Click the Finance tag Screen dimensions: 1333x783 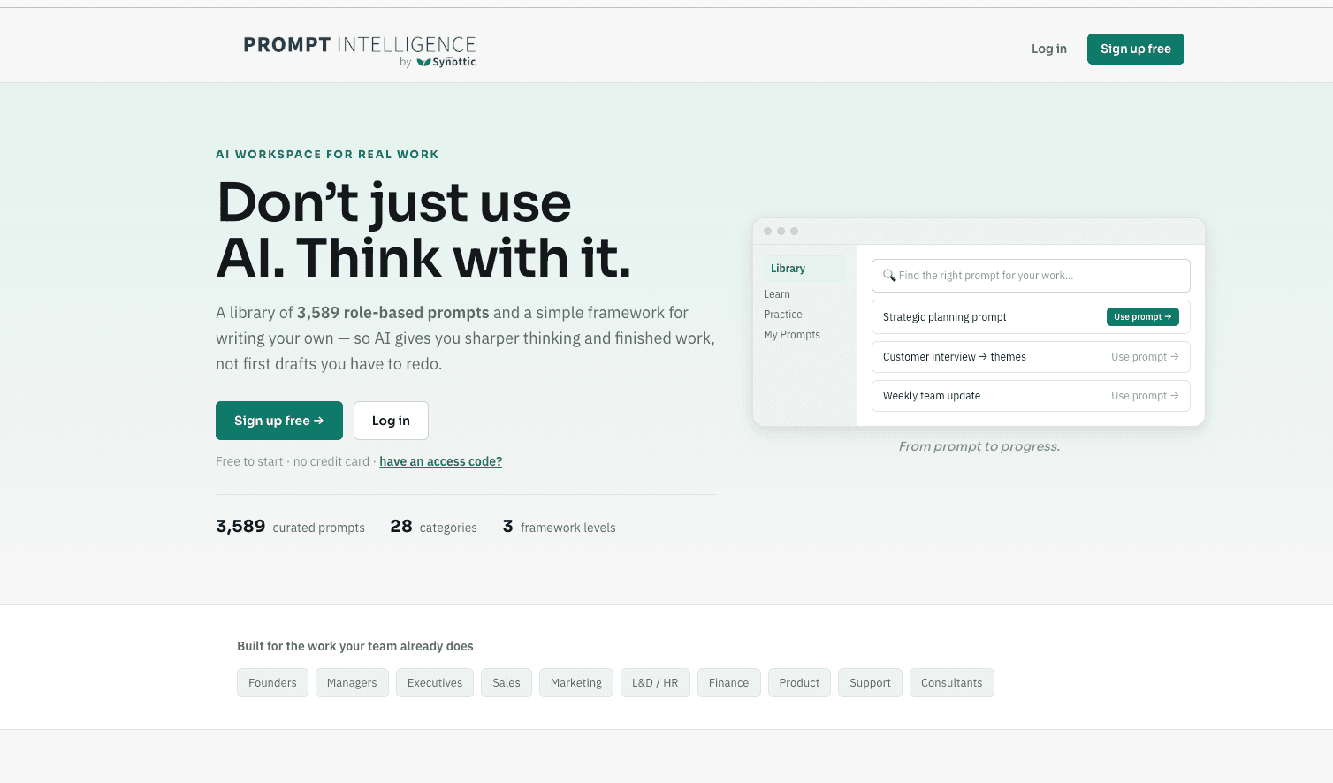tap(729, 683)
